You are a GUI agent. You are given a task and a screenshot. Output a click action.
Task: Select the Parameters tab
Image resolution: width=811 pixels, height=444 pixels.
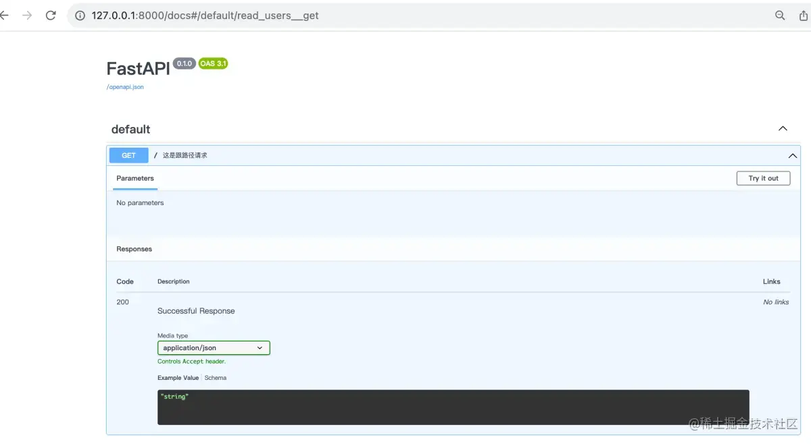[x=135, y=178]
